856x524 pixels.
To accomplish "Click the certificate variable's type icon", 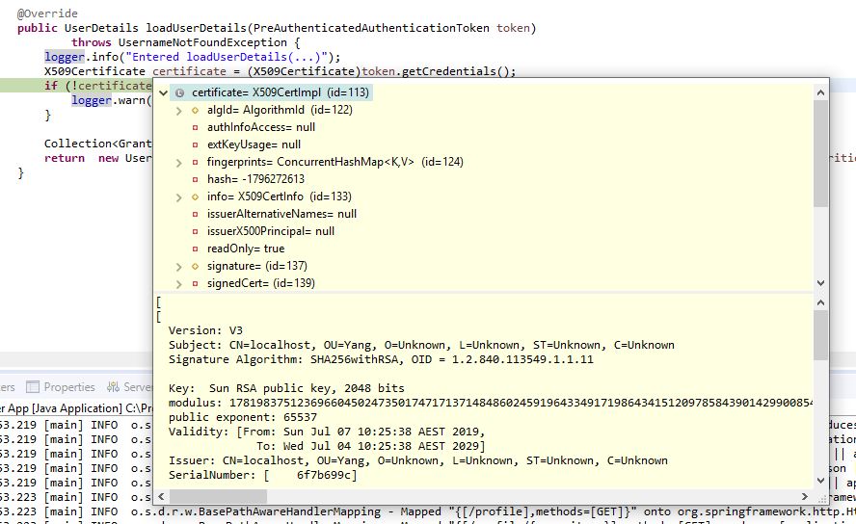I will 179,92.
